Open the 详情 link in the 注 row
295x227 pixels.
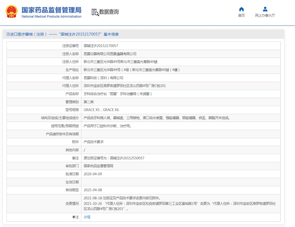(87, 217)
